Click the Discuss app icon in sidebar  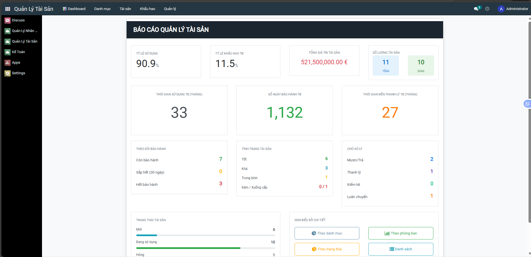(8, 20)
